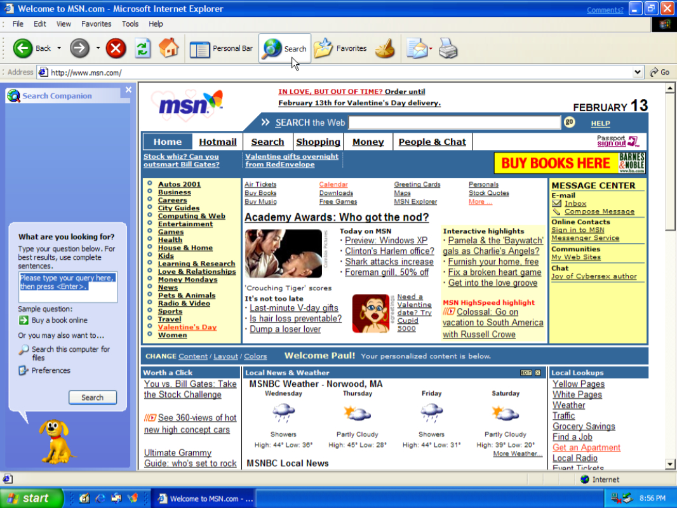Viewport: 677px width, 508px height.
Task: Click the red Stop button in toolbar
Action: tap(116, 48)
